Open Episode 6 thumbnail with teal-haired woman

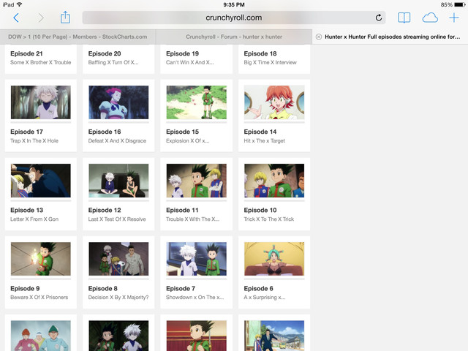click(274, 259)
